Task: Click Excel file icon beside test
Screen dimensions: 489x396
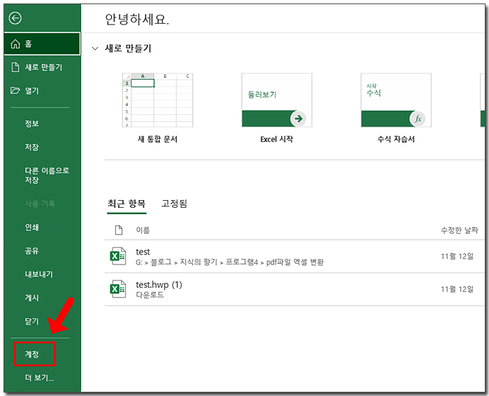Action: [x=118, y=256]
